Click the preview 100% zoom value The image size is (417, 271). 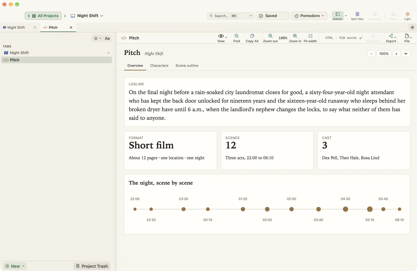(x=384, y=54)
